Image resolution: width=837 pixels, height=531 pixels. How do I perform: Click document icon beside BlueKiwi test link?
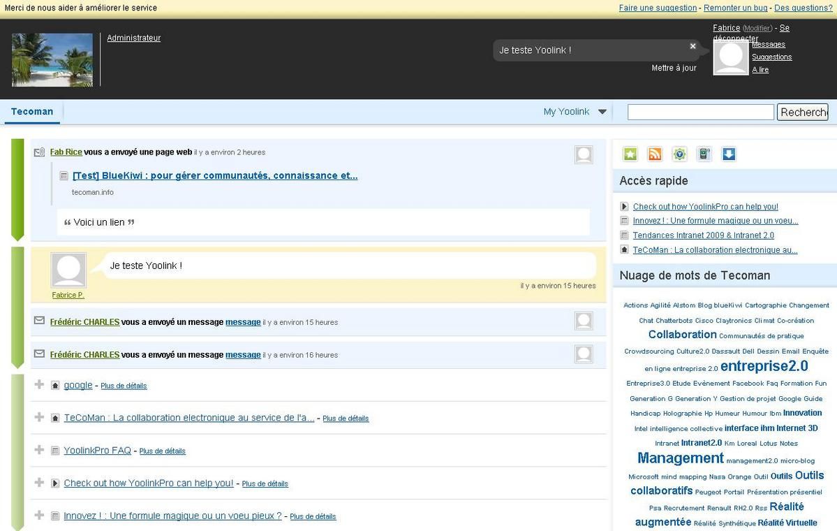coord(64,176)
